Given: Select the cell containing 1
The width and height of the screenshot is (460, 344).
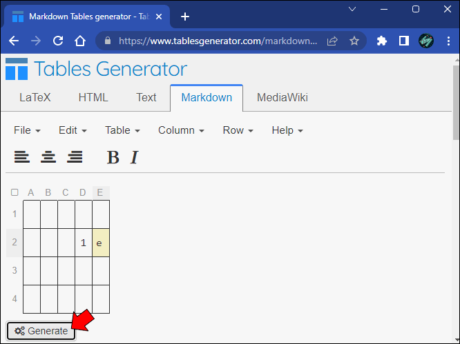Looking at the screenshot, I should point(84,243).
